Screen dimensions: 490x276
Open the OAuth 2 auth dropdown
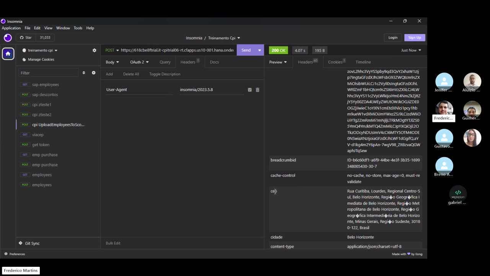(x=139, y=62)
